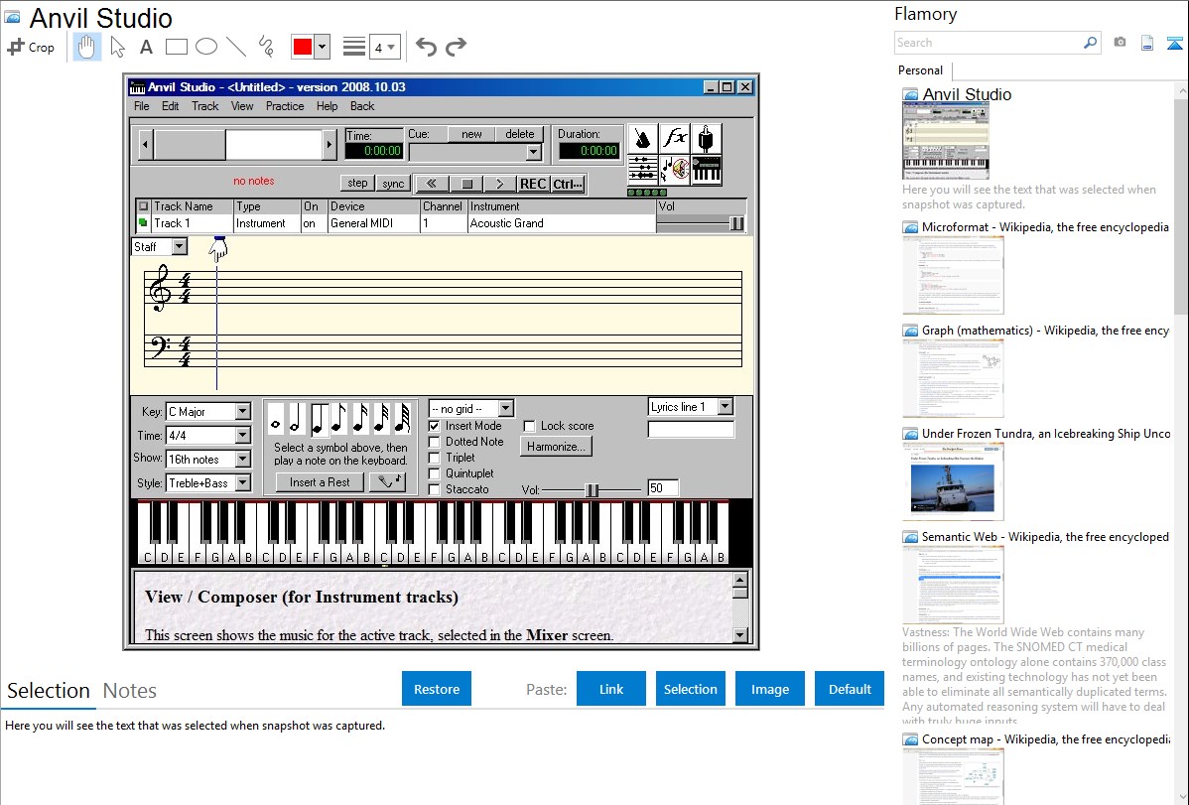Toggle the Dotted Note checkbox
The height and width of the screenshot is (805, 1189).
click(435, 442)
